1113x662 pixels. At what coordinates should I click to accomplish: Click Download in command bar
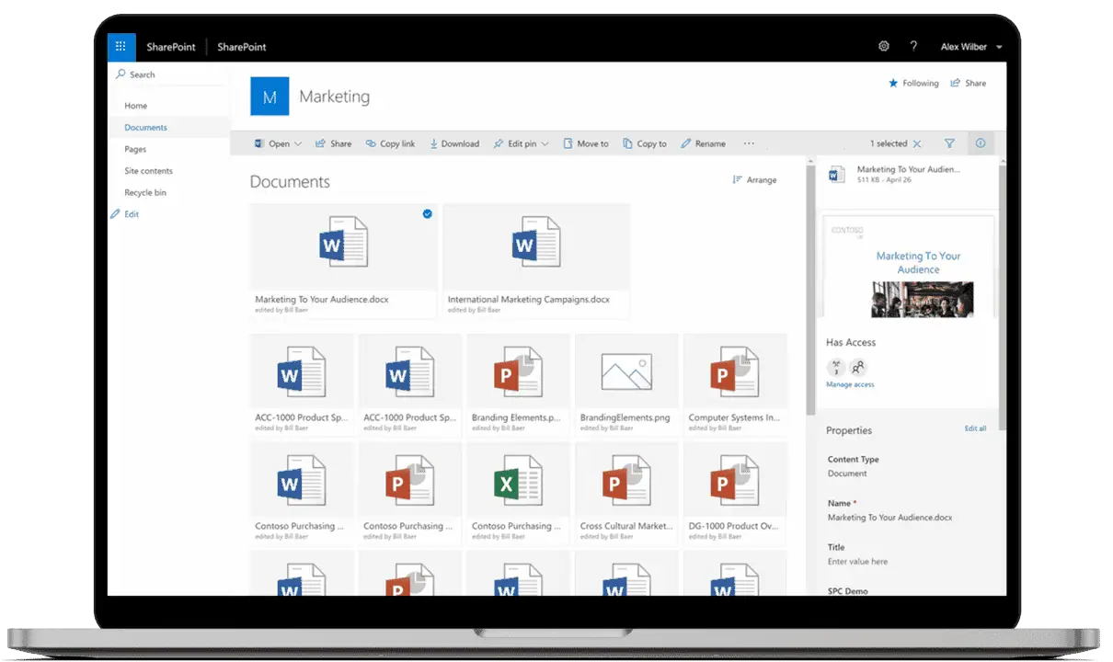[454, 143]
